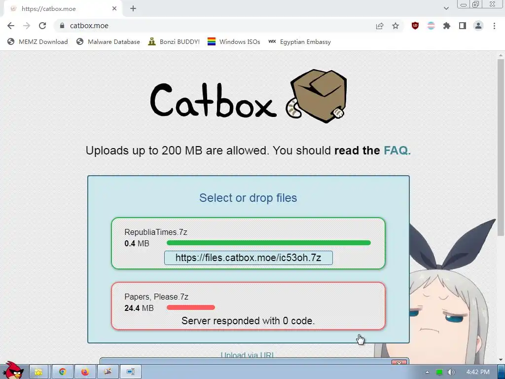Click the 4:42 PM taskbar clock
Viewport: 505px width, 379px height.
[478, 372]
